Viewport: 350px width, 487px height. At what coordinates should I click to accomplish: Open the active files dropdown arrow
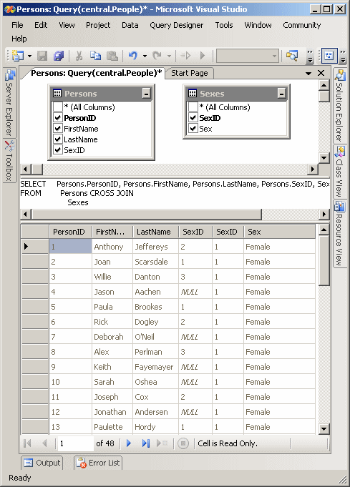[308, 73]
